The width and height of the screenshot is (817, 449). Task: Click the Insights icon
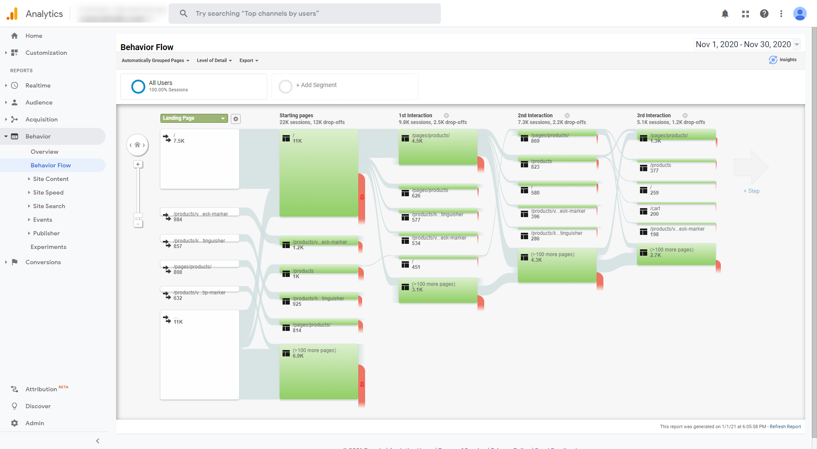pos(773,60)
